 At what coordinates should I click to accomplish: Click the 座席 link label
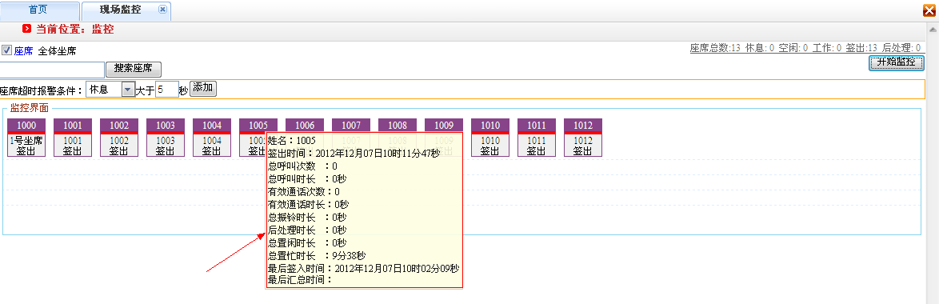[23, 51]
